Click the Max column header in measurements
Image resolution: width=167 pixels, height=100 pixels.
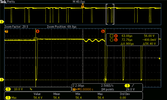(100, 94)
